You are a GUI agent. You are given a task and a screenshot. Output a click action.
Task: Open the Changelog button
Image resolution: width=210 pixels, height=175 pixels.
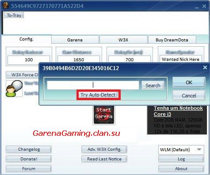tap(29, 149)
